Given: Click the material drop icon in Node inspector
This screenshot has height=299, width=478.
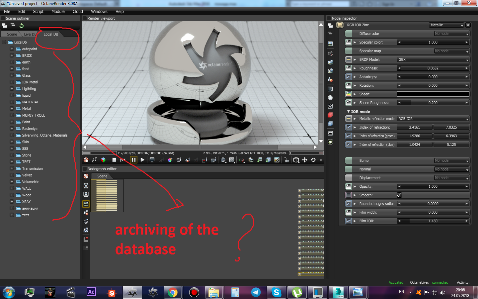Looking at the screenshot, I should click(x=330, y=79).
